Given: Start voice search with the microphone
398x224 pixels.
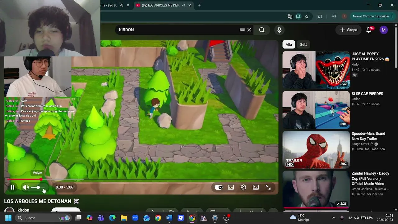Looking at the screenshot, I should tap(279, 30).
